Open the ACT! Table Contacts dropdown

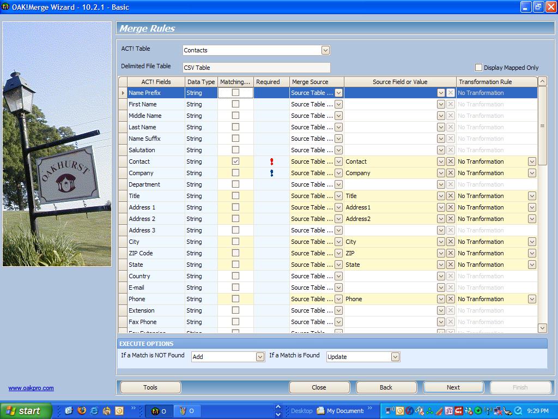point(325,50)
